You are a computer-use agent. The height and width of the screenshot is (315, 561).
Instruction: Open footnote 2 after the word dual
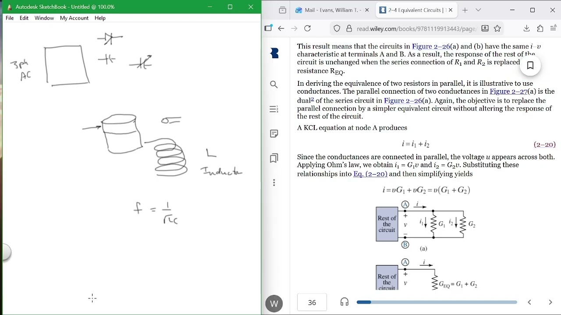click(x=312, y=99)
